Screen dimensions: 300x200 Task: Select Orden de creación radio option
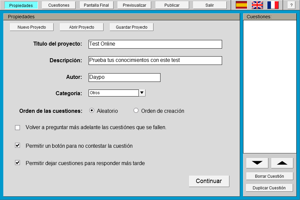[x=136, y=110]
